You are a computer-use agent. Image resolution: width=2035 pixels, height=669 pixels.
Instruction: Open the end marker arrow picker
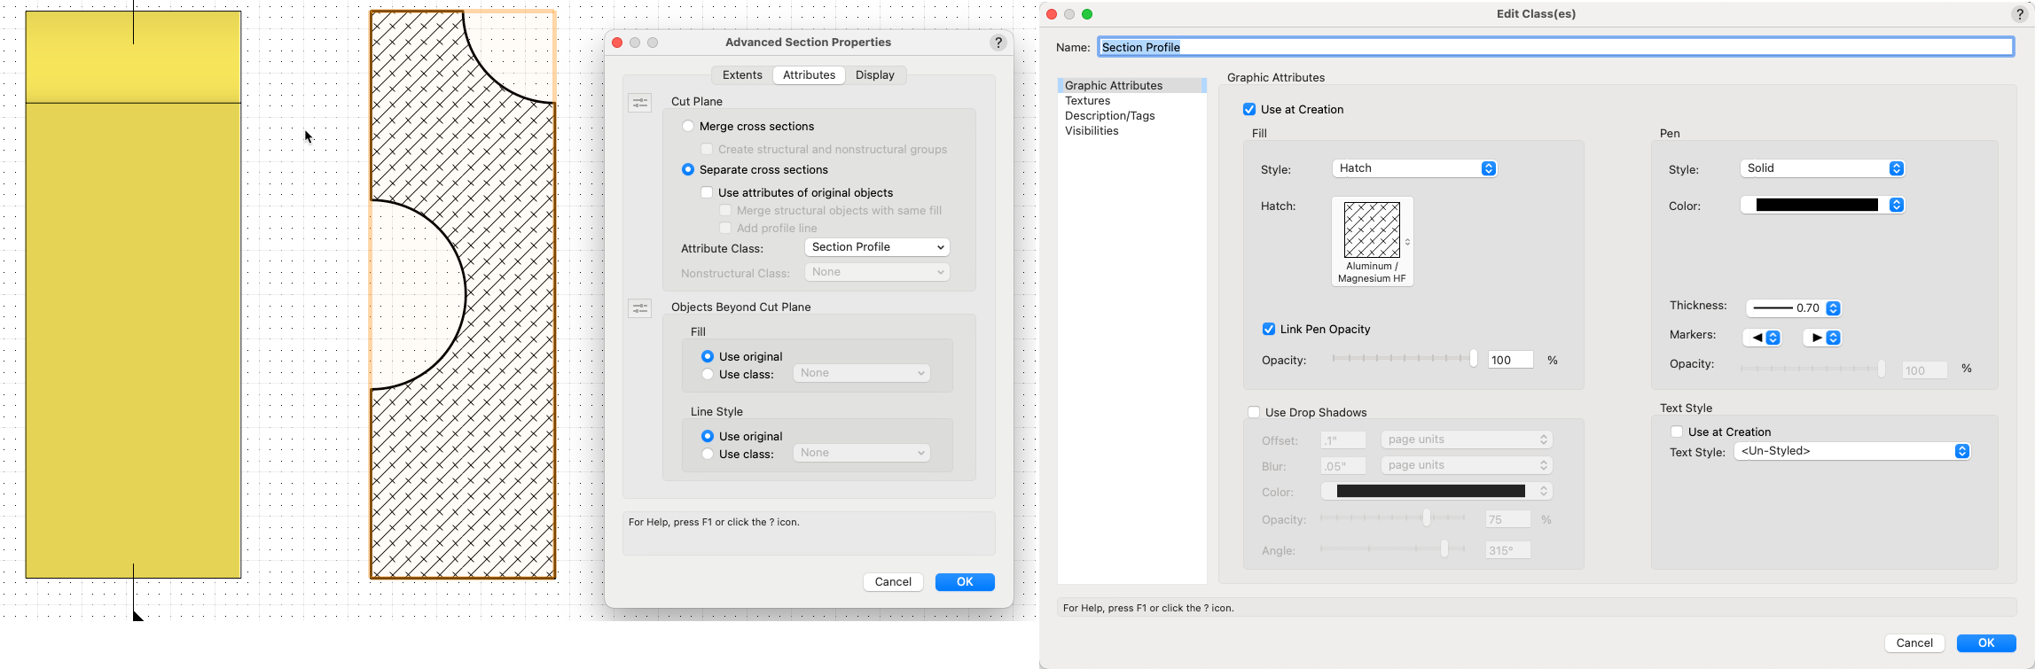1822,338
